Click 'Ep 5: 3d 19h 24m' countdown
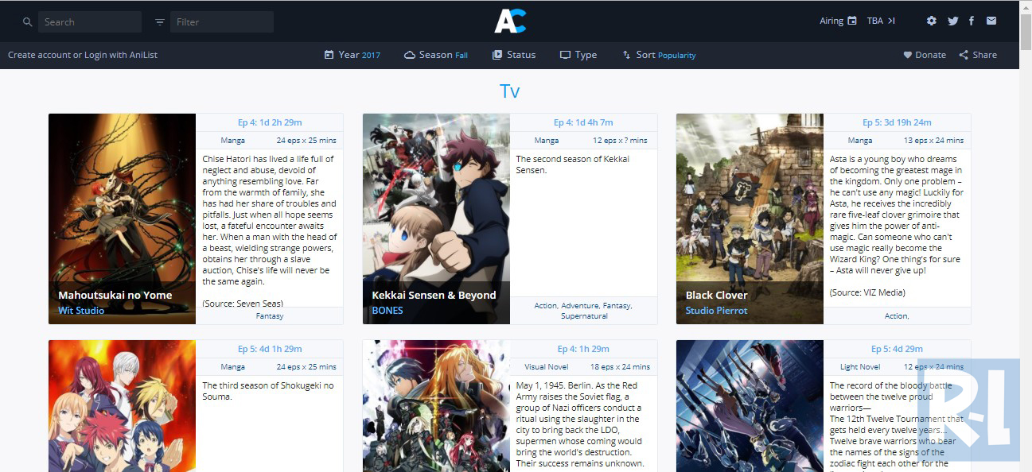This screenshot has height=472, width=1032. (897, 122)
